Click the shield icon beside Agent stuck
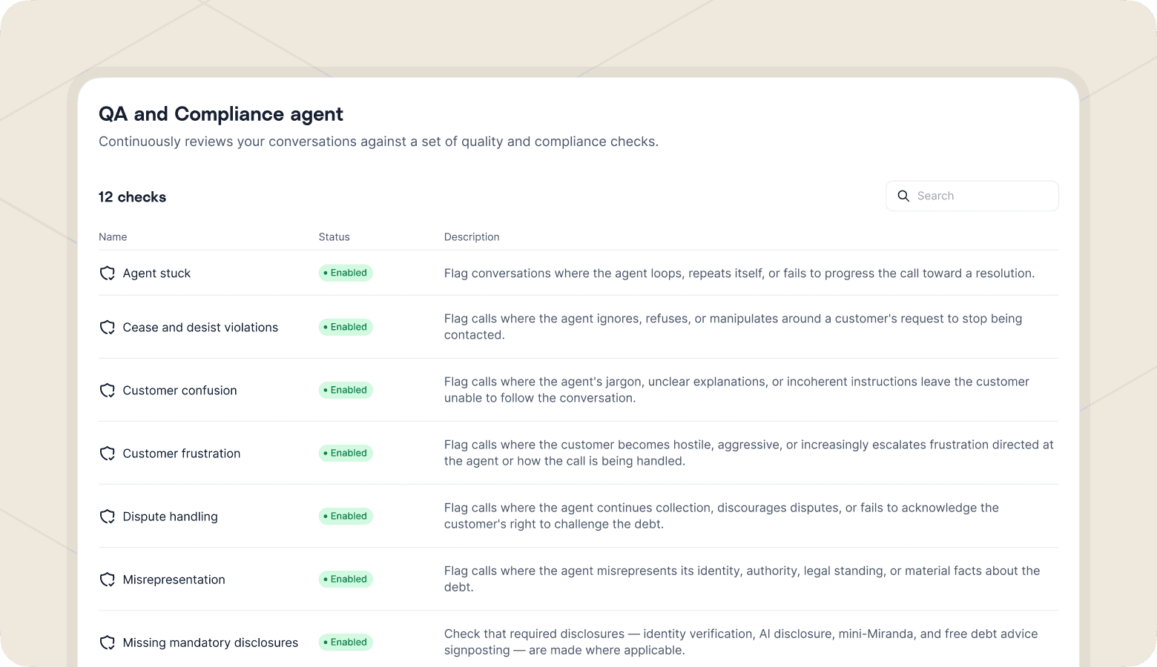The height and width of the screenshot is (667, 1157). [108, 273]
